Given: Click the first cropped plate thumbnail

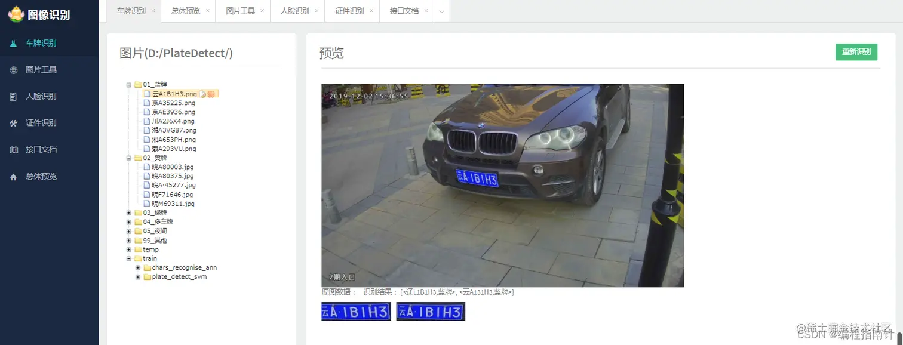Looking at the screenshot, I should [356, 312].
